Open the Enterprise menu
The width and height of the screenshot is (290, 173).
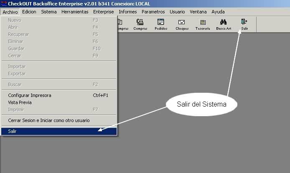[103, 12]
